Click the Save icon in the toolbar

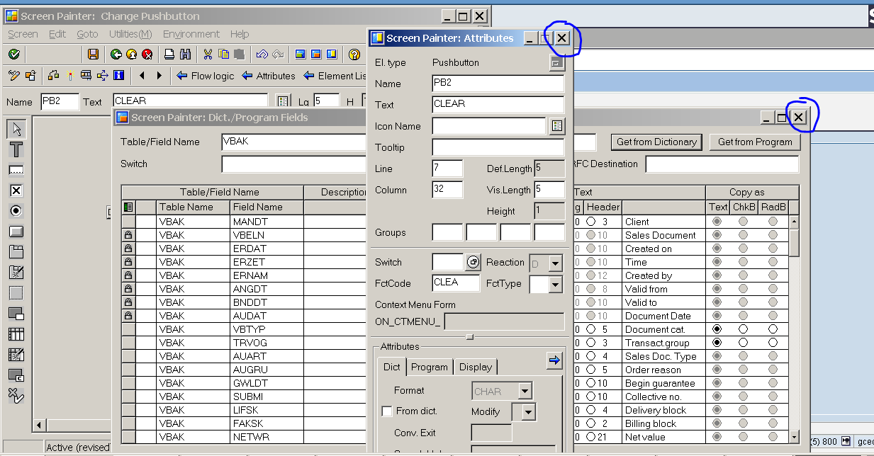pos(94,54)
